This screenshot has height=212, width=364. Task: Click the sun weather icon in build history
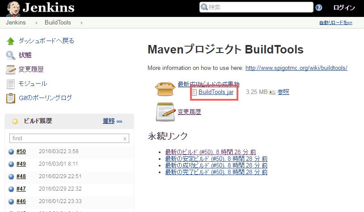pyautogui.click(x=15, y=121)
